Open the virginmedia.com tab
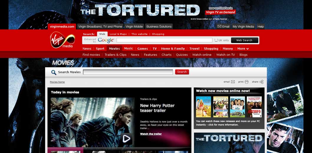This screenshot has width=312, height=153. click(x=62, y=26)
